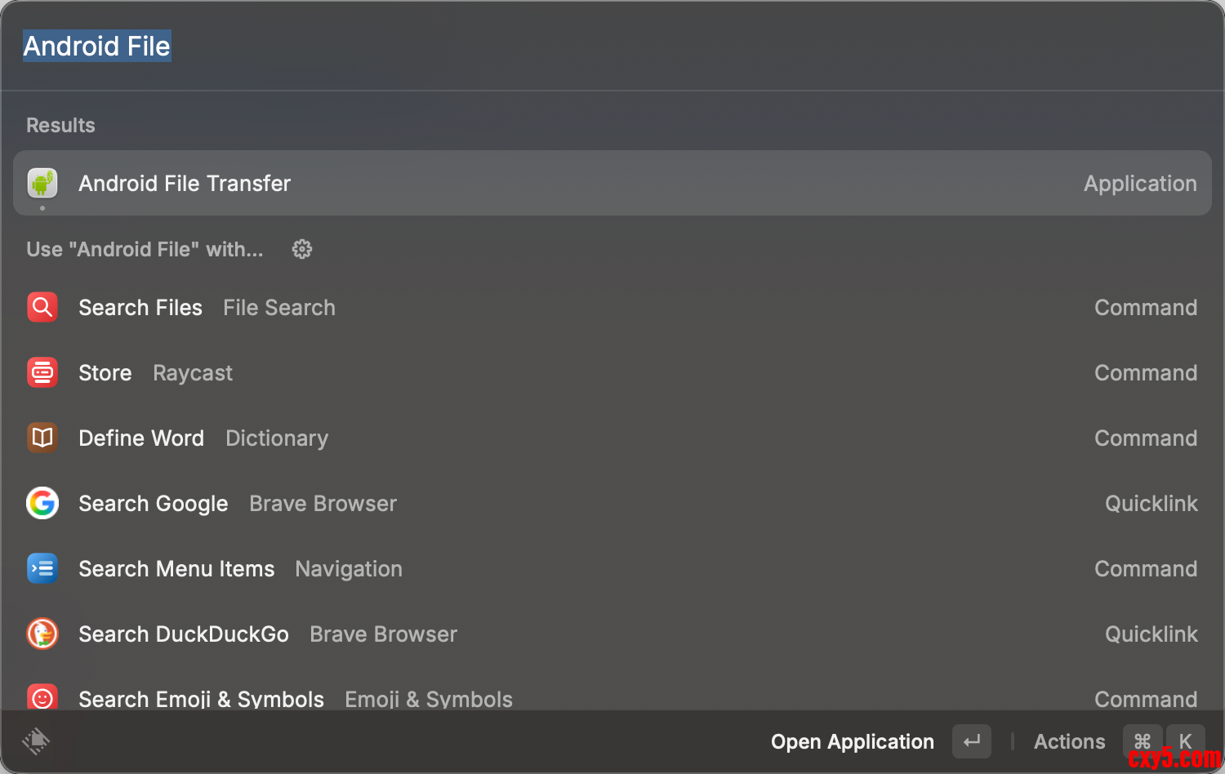Screen dimensions: 1225x774
Task: Click the Search Files magnifier icon
Action: click(x=42, y=308)
